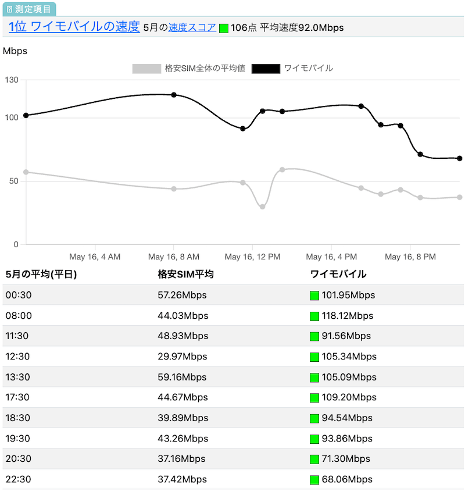Click the 08:00 time cell
465x495 pixels.
click(19, 316)
